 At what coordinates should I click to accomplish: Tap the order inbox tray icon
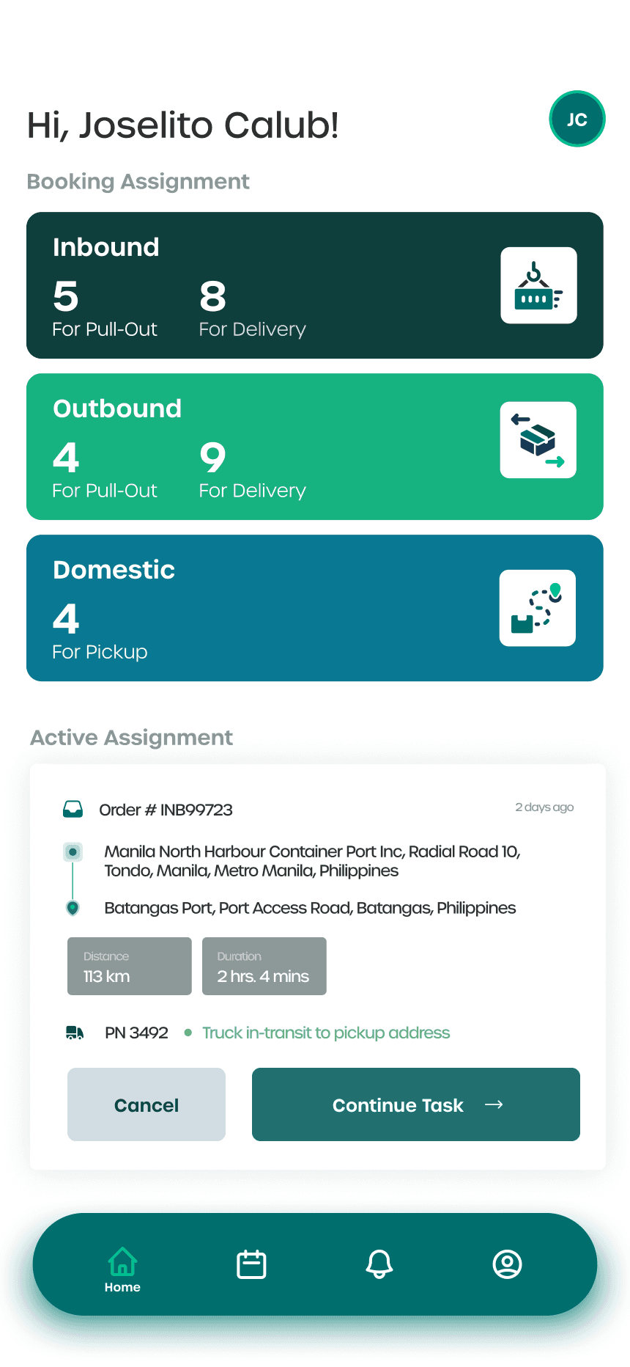pyautogui.click(x=73, y=809)
